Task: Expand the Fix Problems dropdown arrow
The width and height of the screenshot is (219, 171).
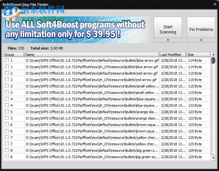Action: tap(201, 40)
